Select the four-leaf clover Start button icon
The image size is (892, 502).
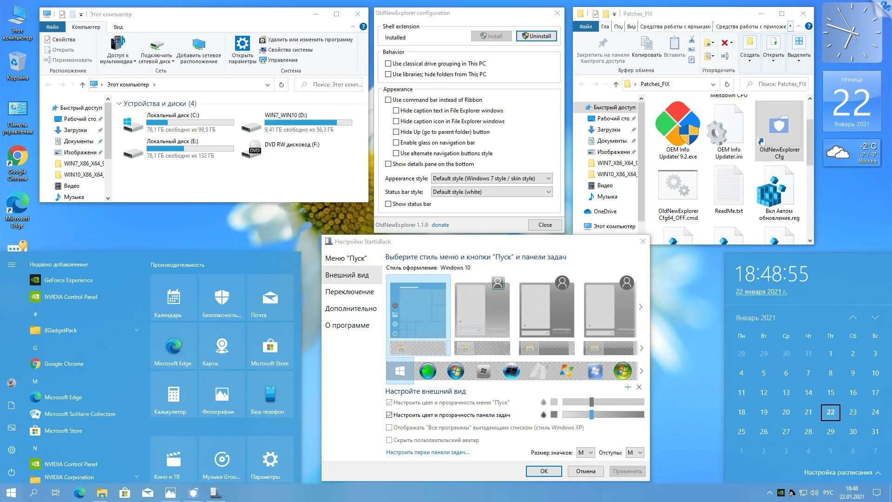(x=427, y=371)
